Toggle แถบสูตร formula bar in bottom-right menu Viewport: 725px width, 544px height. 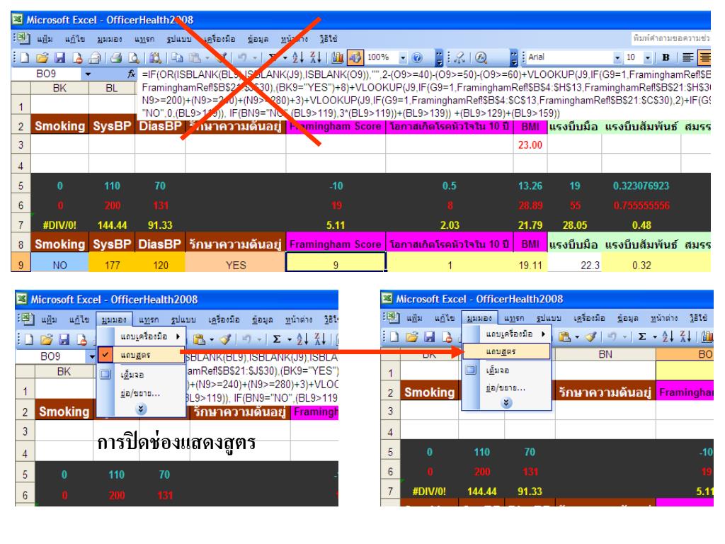[506, 351]
